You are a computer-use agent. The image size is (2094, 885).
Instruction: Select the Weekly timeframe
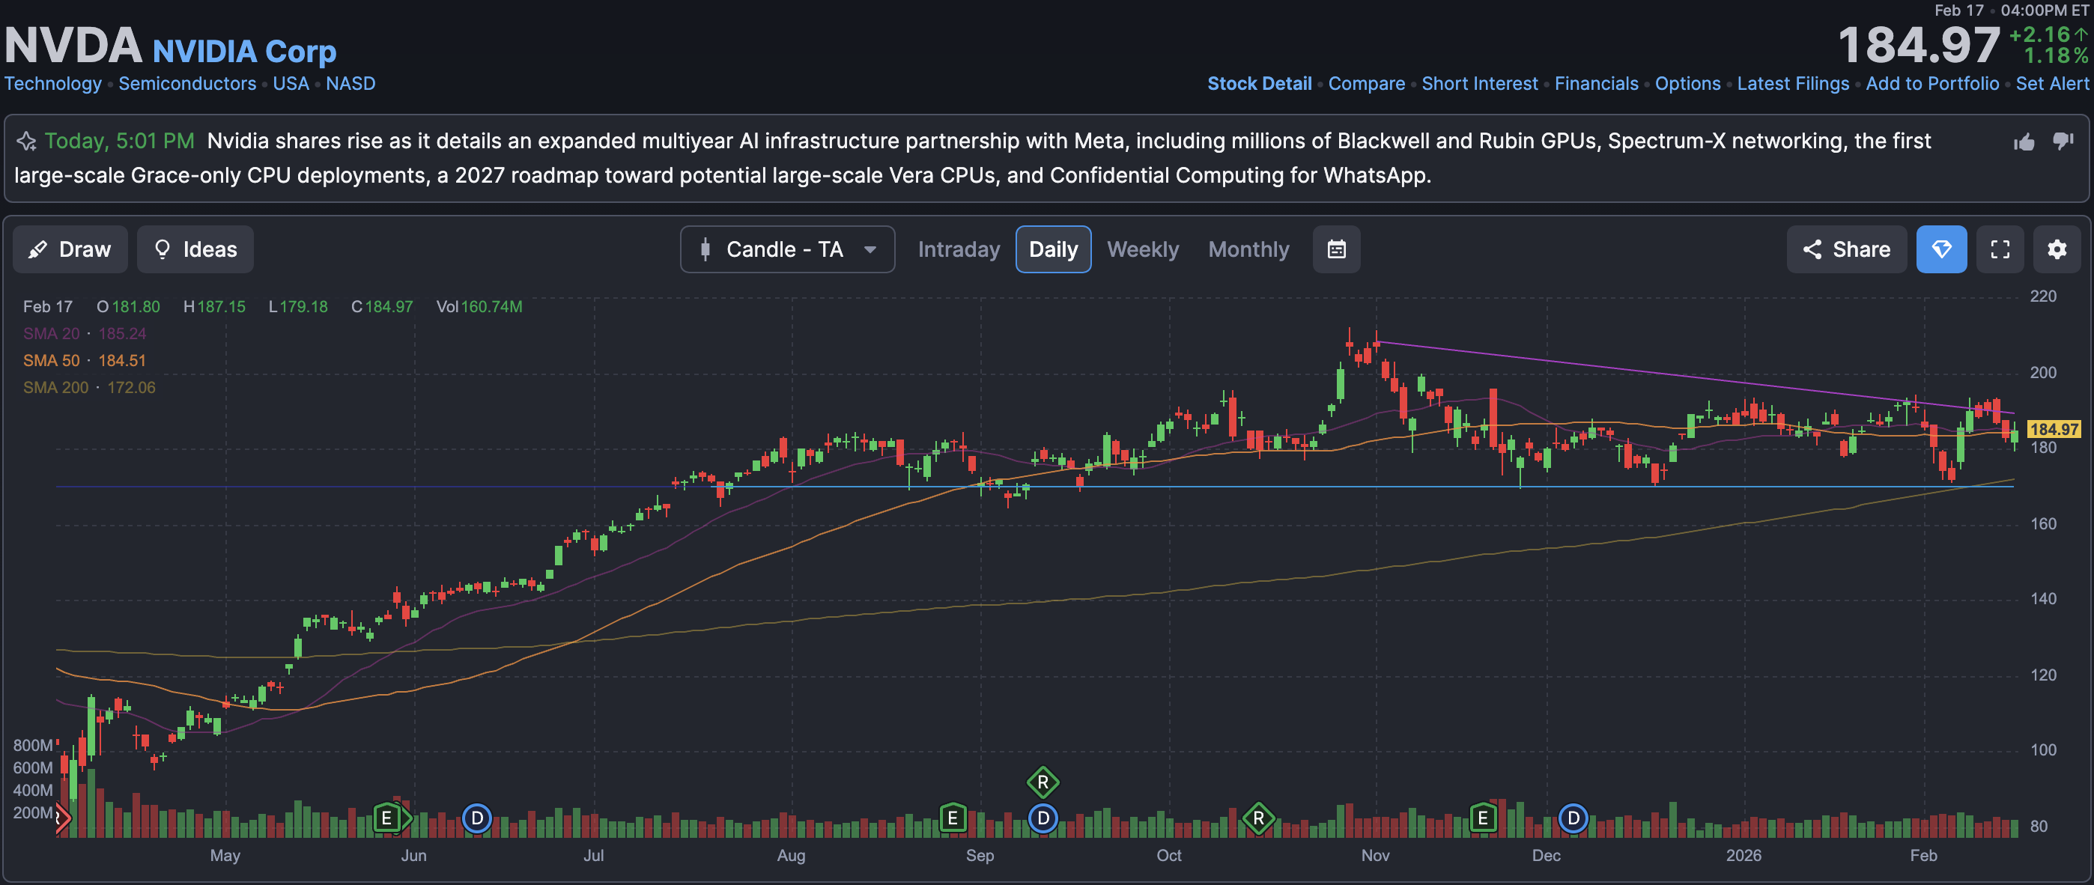coord(1142,249)
